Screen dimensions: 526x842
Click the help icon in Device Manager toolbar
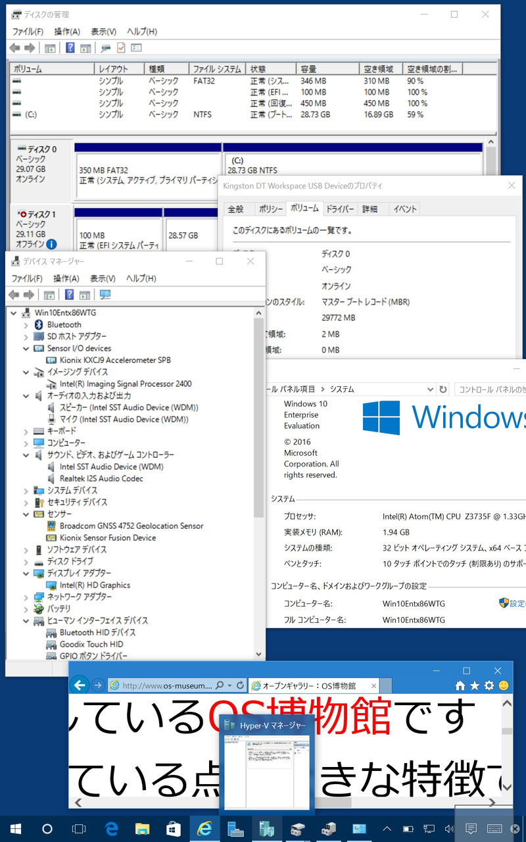click(70, 295)
